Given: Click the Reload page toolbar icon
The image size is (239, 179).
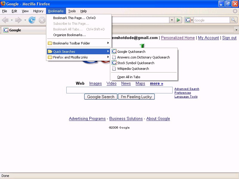Looking at the screenshot, I should click(x=32, y=20).
